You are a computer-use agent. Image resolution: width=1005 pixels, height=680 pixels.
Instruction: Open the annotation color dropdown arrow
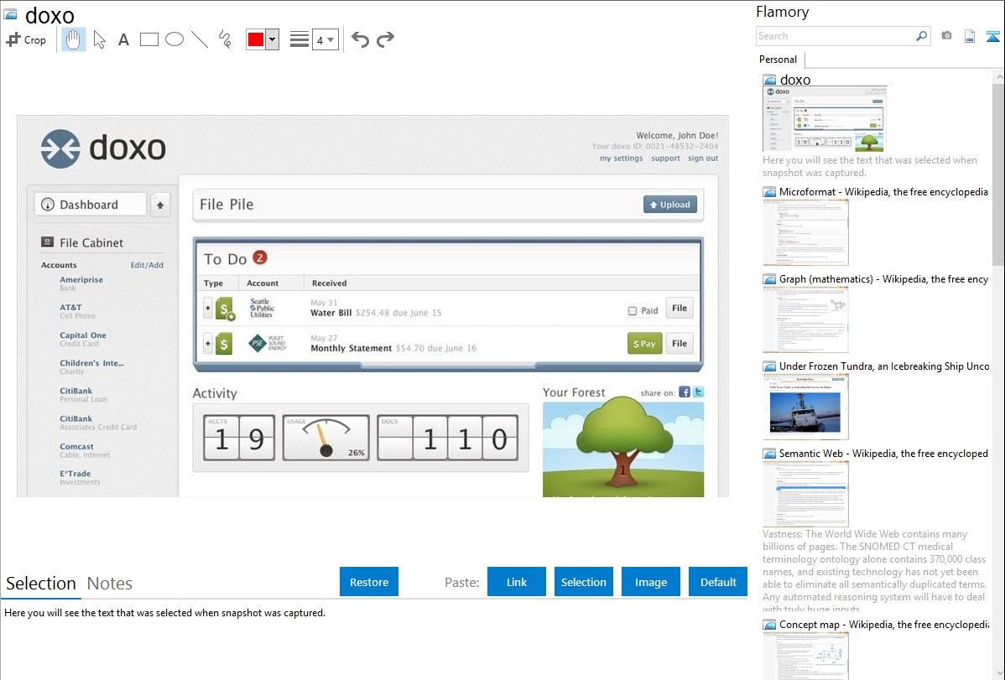click(x=273, y=39)
